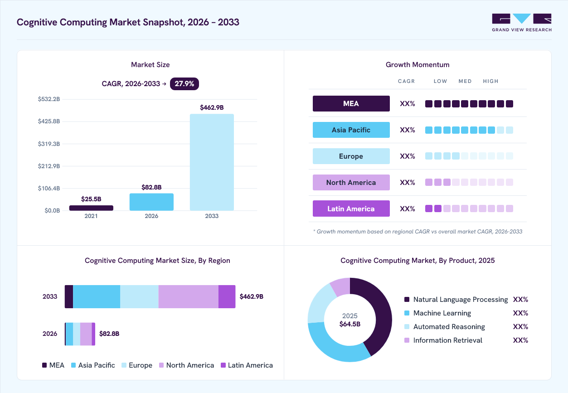Screen dimensions: 568x393
Task: Click the donut center $64.5B value
Action: 350,324
